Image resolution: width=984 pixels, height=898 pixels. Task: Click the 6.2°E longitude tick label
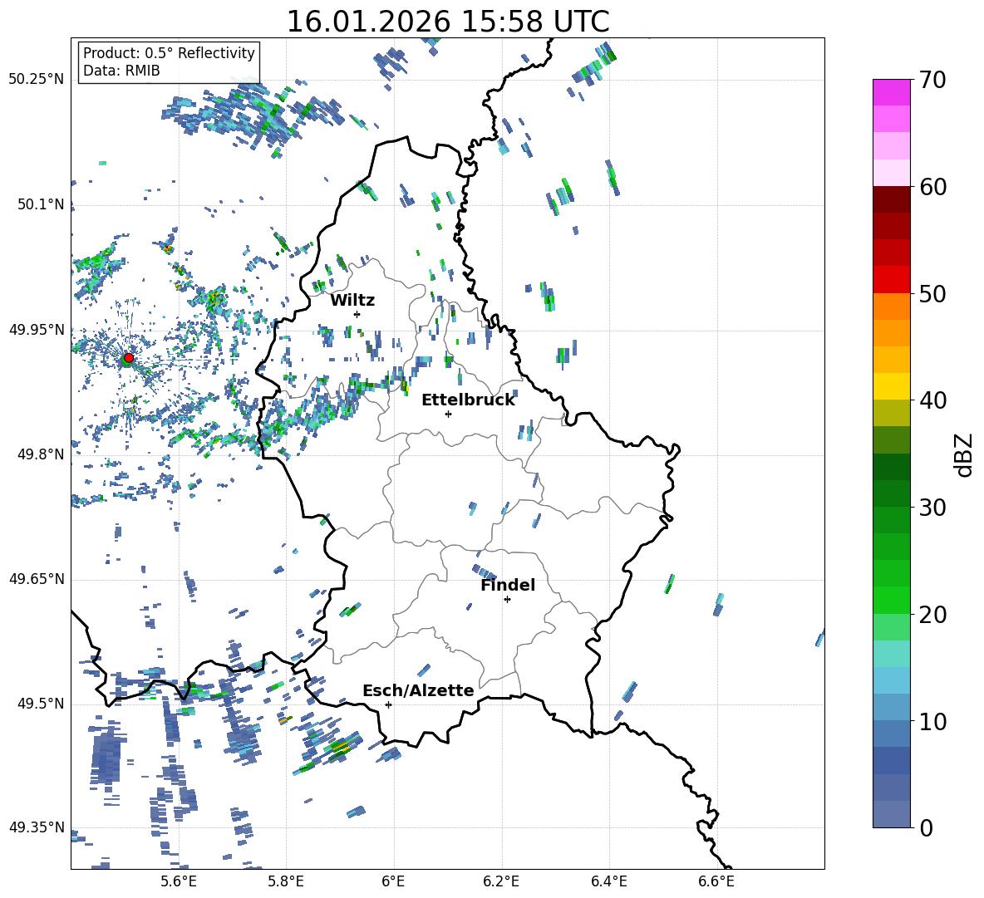pyautogui.click(x=502, y=881)
